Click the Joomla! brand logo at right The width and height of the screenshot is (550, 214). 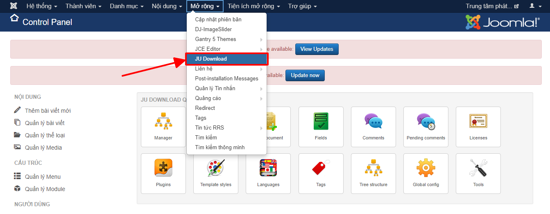[502, 23]
